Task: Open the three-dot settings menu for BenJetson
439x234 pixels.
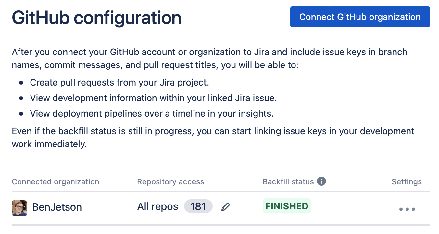Action: [407, 209]
